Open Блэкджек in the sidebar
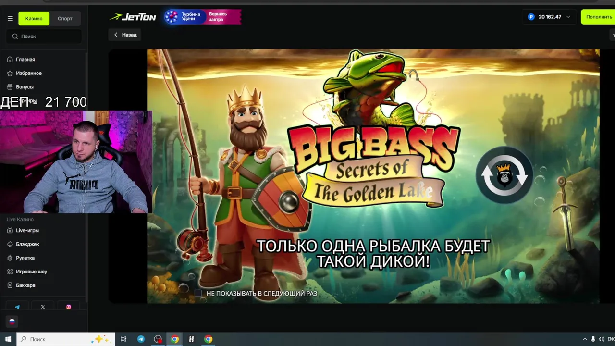615x346 pixels. pos(27,244)
